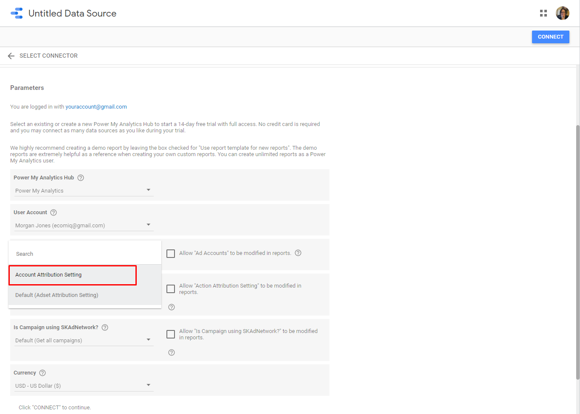Open the user profile avatar
Viewport: 580px width, 414px height.
pyautogui.click(x=562, y=13)
